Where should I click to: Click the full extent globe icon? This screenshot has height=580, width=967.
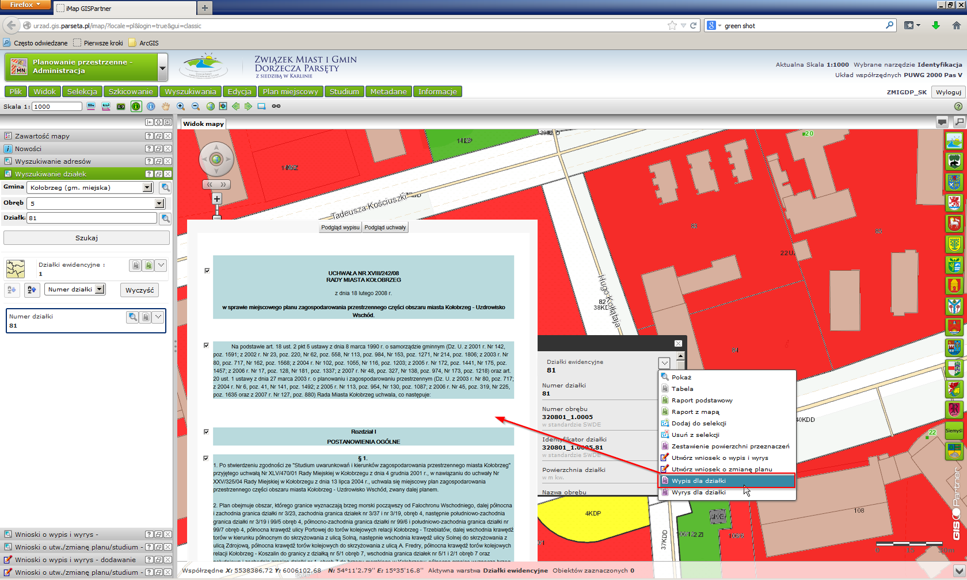pyautogui.click(x=211, y=106)
